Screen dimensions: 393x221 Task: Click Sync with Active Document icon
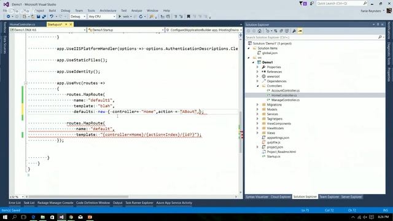click(276, 31)
